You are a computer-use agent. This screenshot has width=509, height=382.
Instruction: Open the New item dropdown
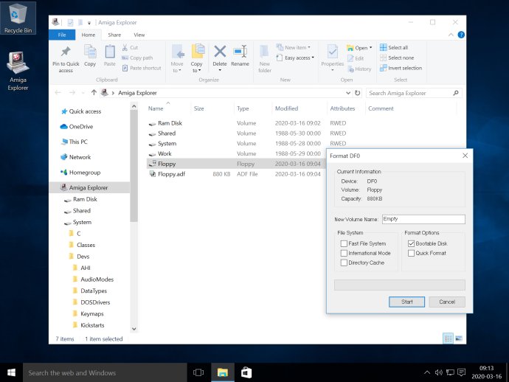(294, 47)
